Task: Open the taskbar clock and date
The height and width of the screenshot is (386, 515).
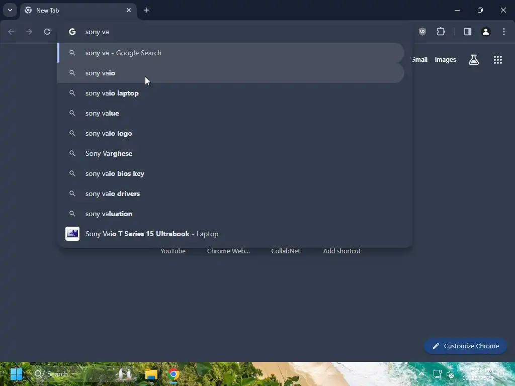Action: (x=478, y=374)
